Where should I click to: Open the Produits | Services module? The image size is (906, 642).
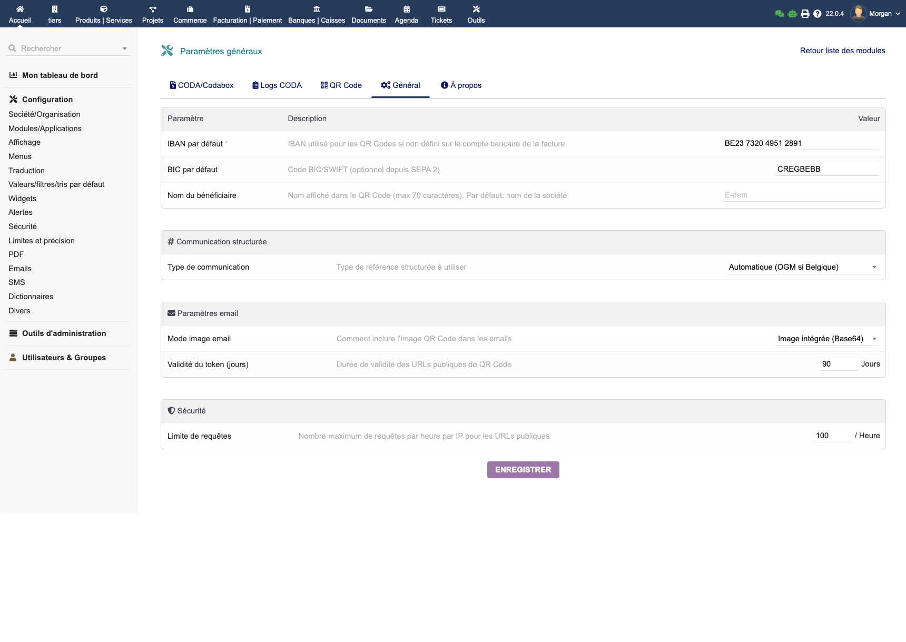tap(103, 14)
